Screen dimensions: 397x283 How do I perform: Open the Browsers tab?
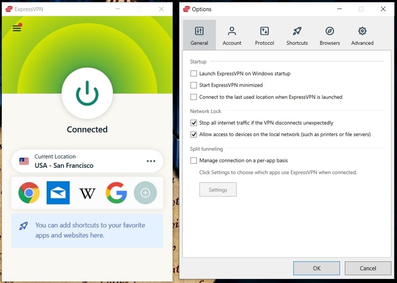(330, 35)
